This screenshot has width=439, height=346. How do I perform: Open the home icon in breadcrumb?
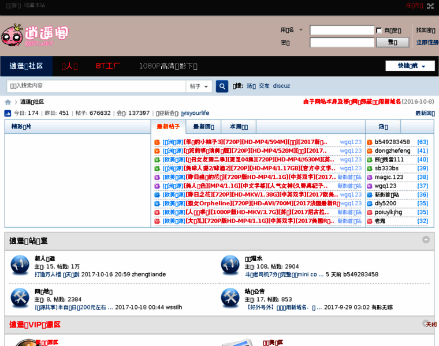(x=8, y=102)
